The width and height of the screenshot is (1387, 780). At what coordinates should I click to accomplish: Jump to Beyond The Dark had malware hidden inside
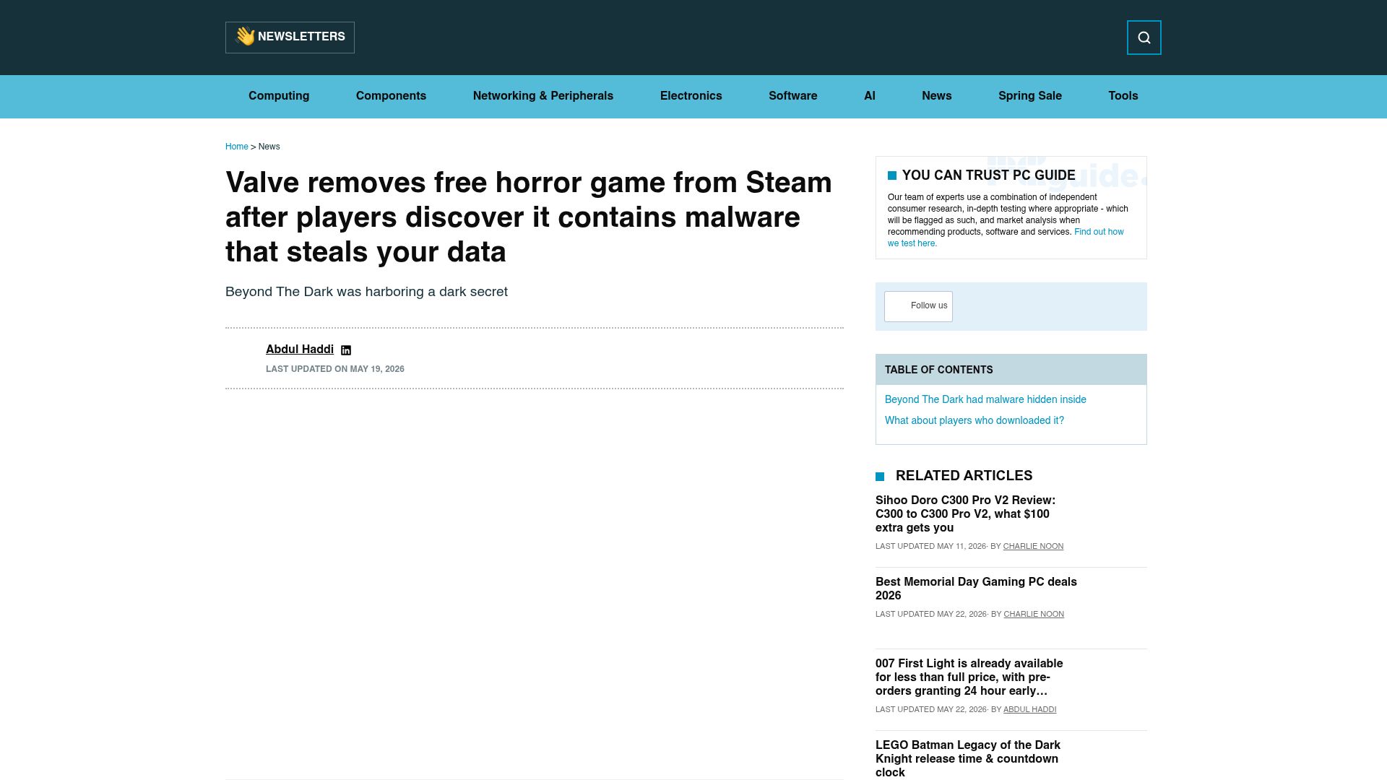click(x=985, y=399)
